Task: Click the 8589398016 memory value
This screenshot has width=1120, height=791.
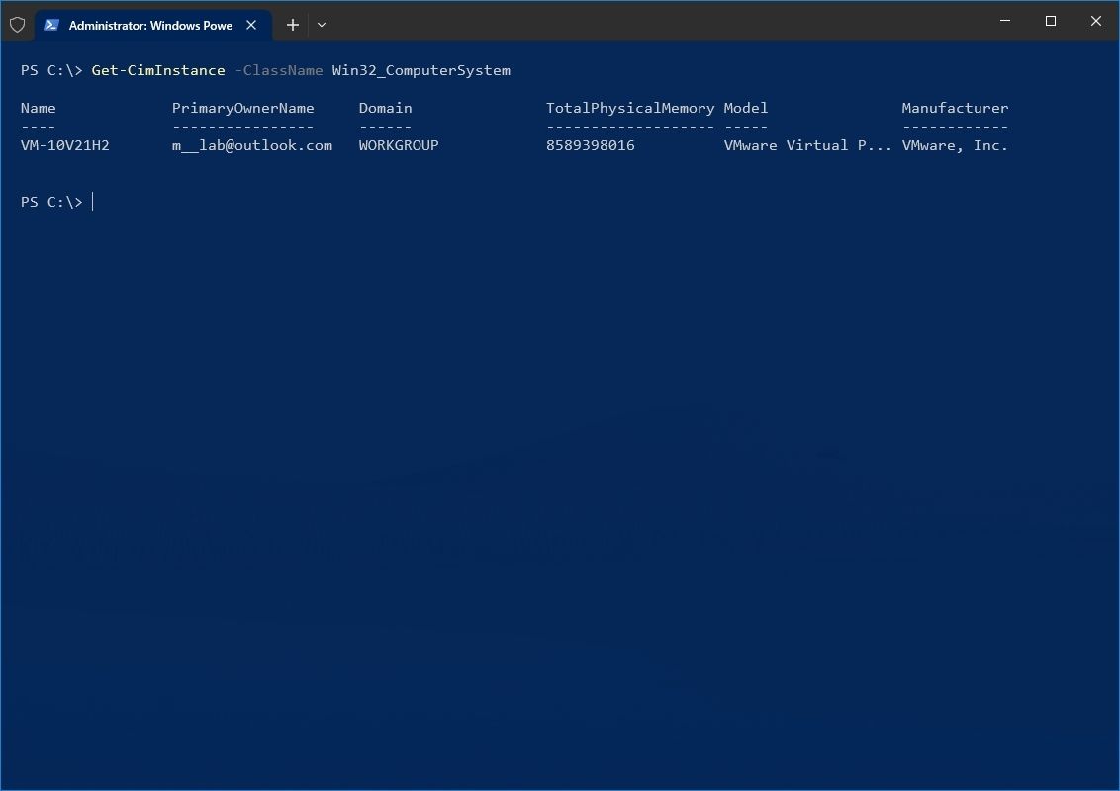Action: (590, 145)
